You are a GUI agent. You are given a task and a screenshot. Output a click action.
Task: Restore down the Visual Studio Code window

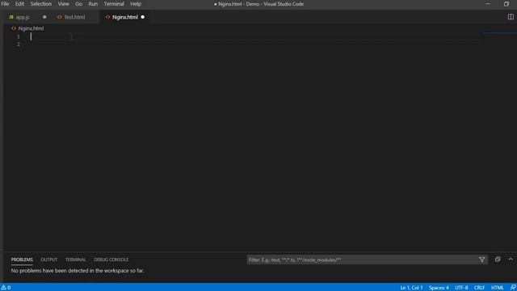click(506, 4)
